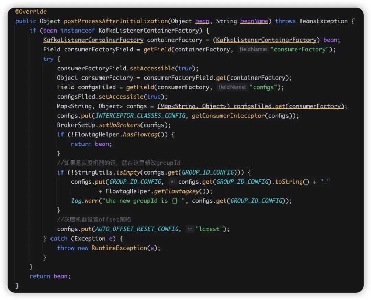Click RuntimeException in the throw statement
The width and height of the screenshot is (371, 300).
click(x=119, y=248)
